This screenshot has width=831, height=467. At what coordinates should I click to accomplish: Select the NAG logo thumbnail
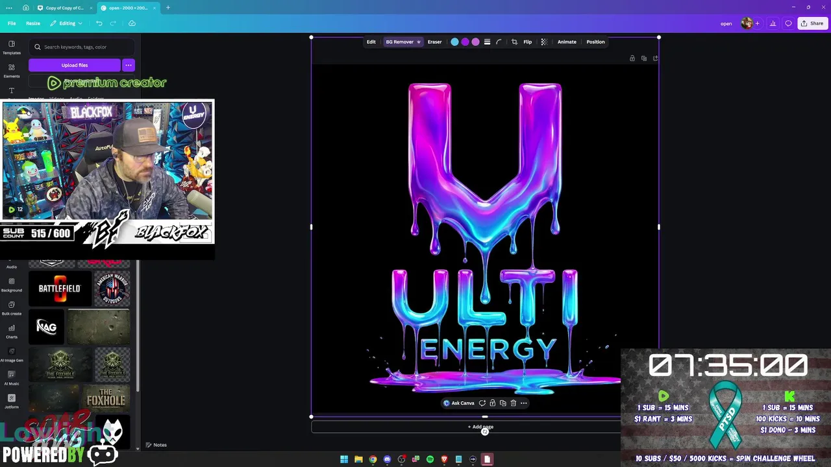pyautogui.click(x=47, y=327)
